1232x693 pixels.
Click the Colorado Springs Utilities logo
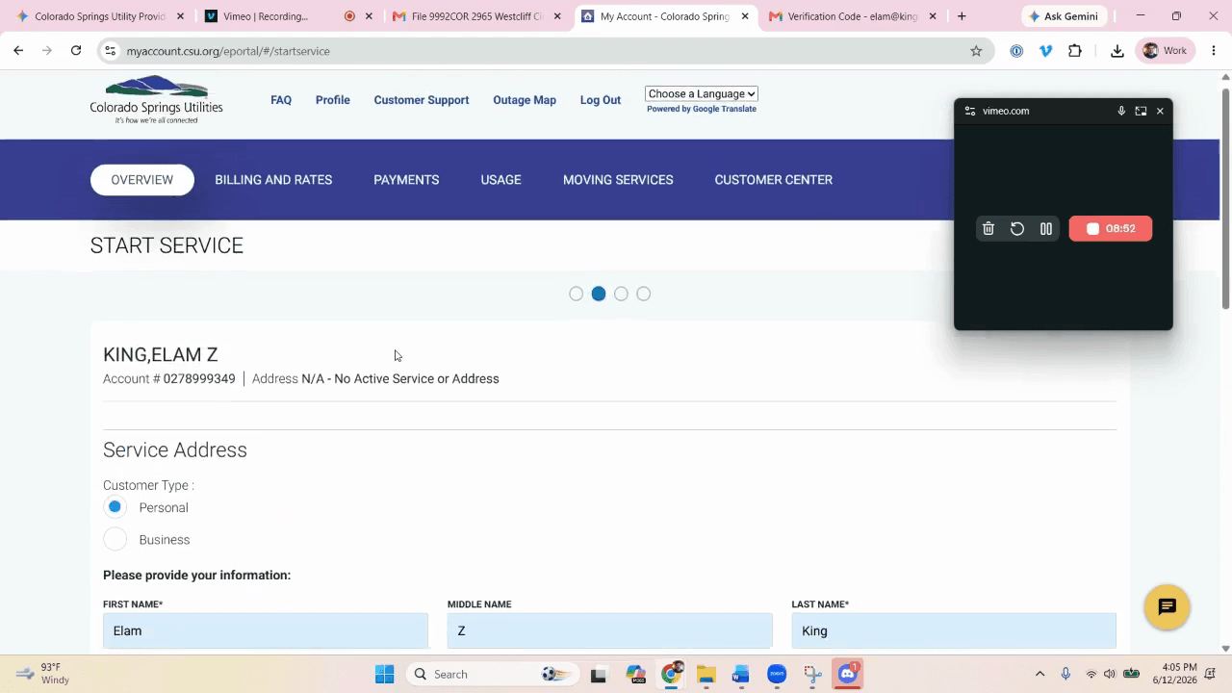coord(156,99)
